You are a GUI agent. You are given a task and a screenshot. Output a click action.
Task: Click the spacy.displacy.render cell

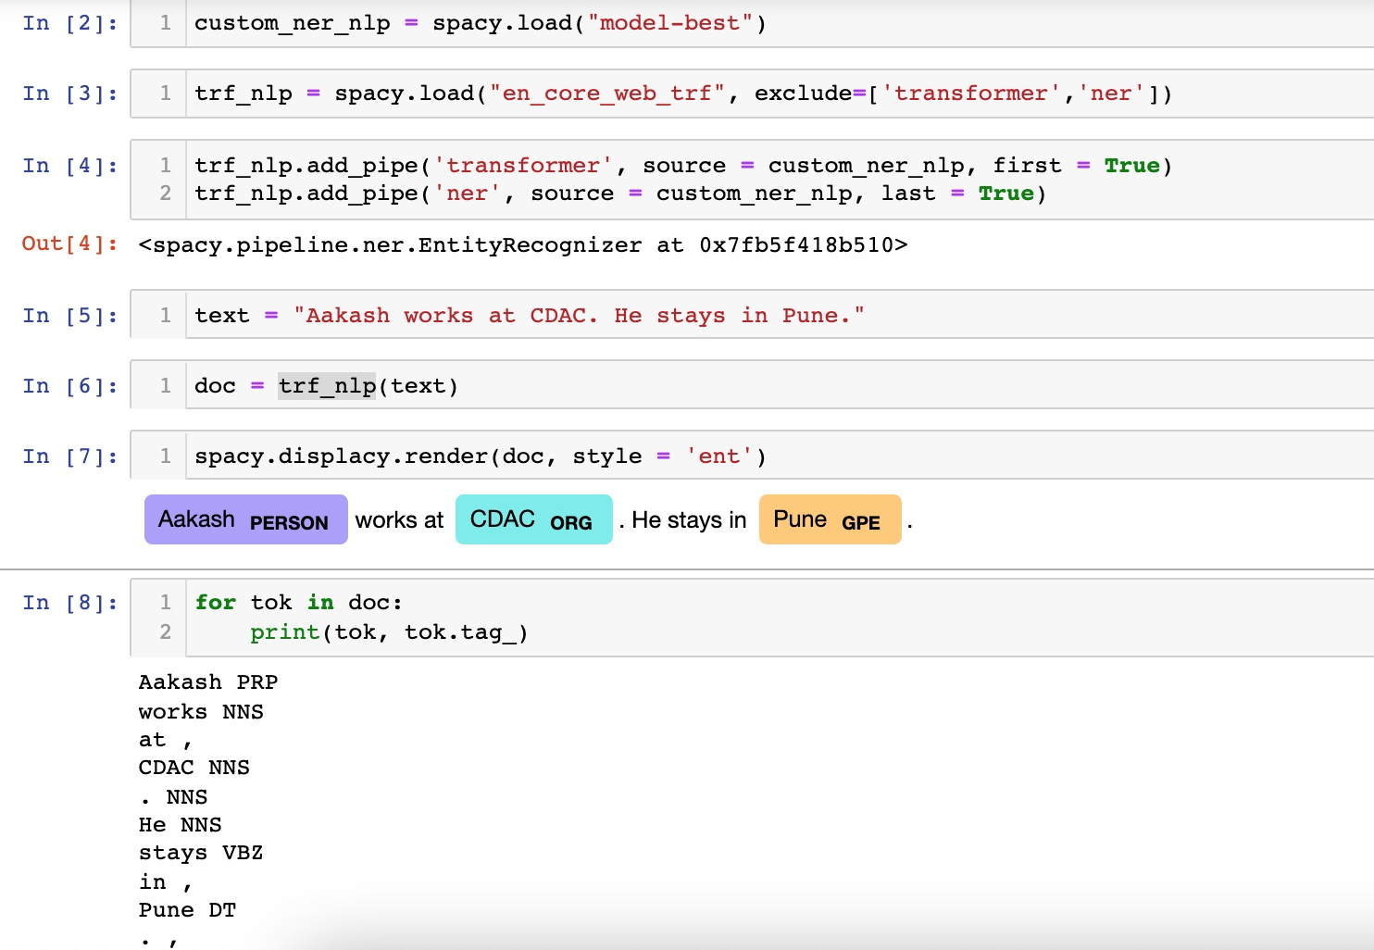752,456
